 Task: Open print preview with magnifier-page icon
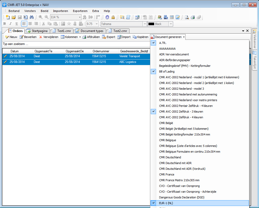click(187, 17)
